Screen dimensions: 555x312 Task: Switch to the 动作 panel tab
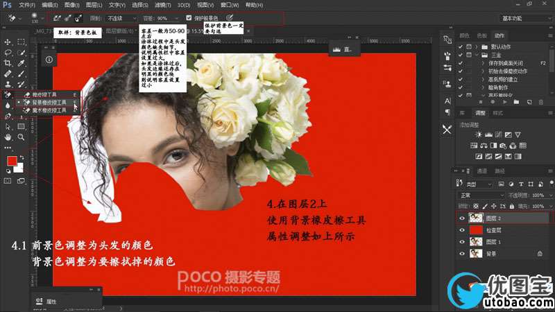click(499, 35)
